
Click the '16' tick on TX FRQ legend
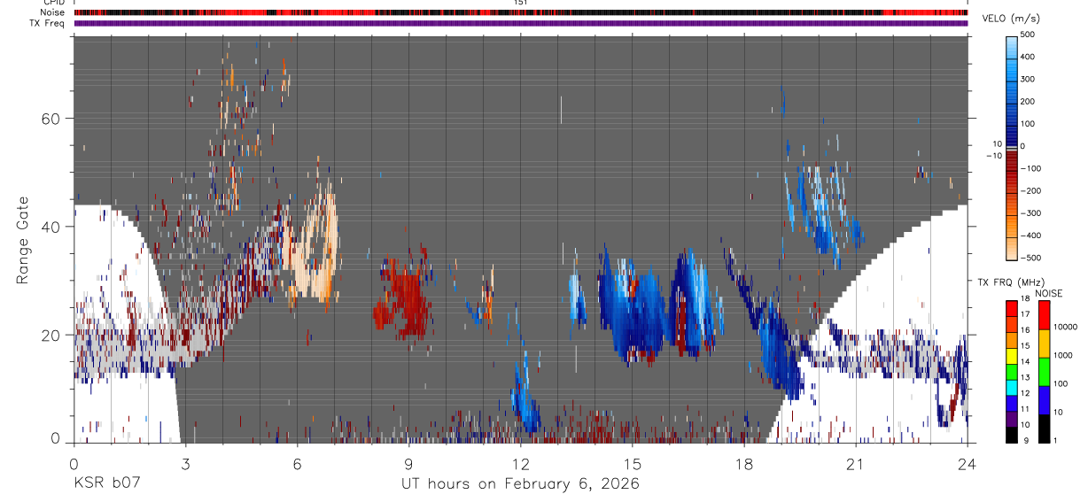pyautogui.click(x=1026, y=330)
